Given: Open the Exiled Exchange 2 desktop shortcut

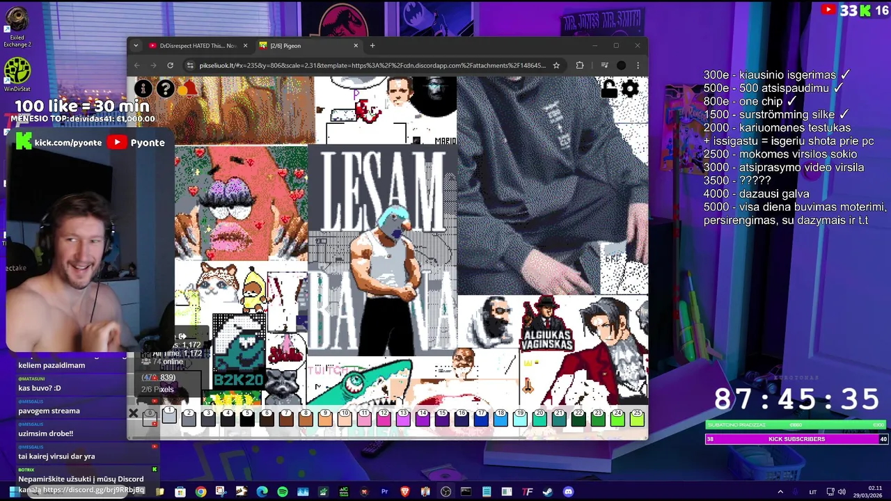Looking at the screenshot, I should 17,28.
